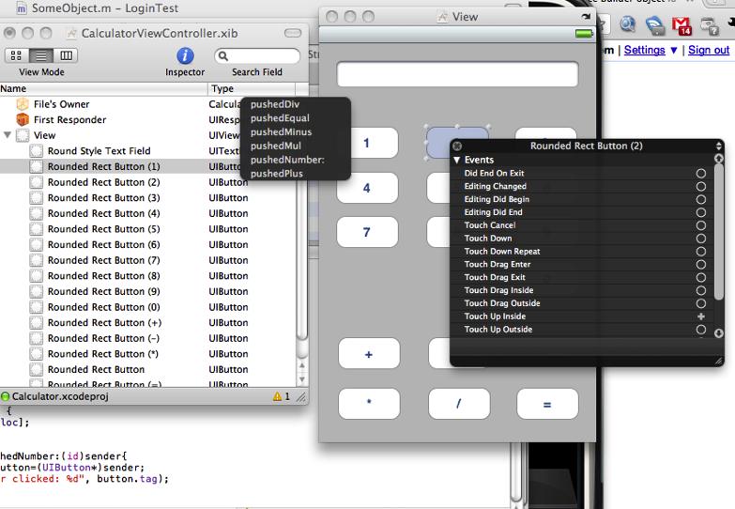Click the Touch Down Repeat connection circle
The width and height of the screenshot is (735, 509).
click(701, 252)
